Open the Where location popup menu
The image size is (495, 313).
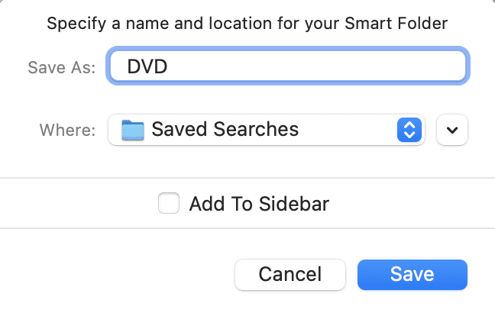(x=266, y=130)
